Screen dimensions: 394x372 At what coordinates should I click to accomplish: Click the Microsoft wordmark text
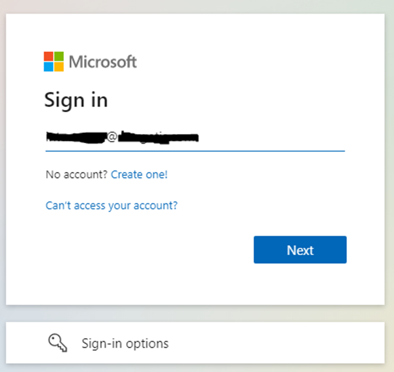tap(103, 62)
